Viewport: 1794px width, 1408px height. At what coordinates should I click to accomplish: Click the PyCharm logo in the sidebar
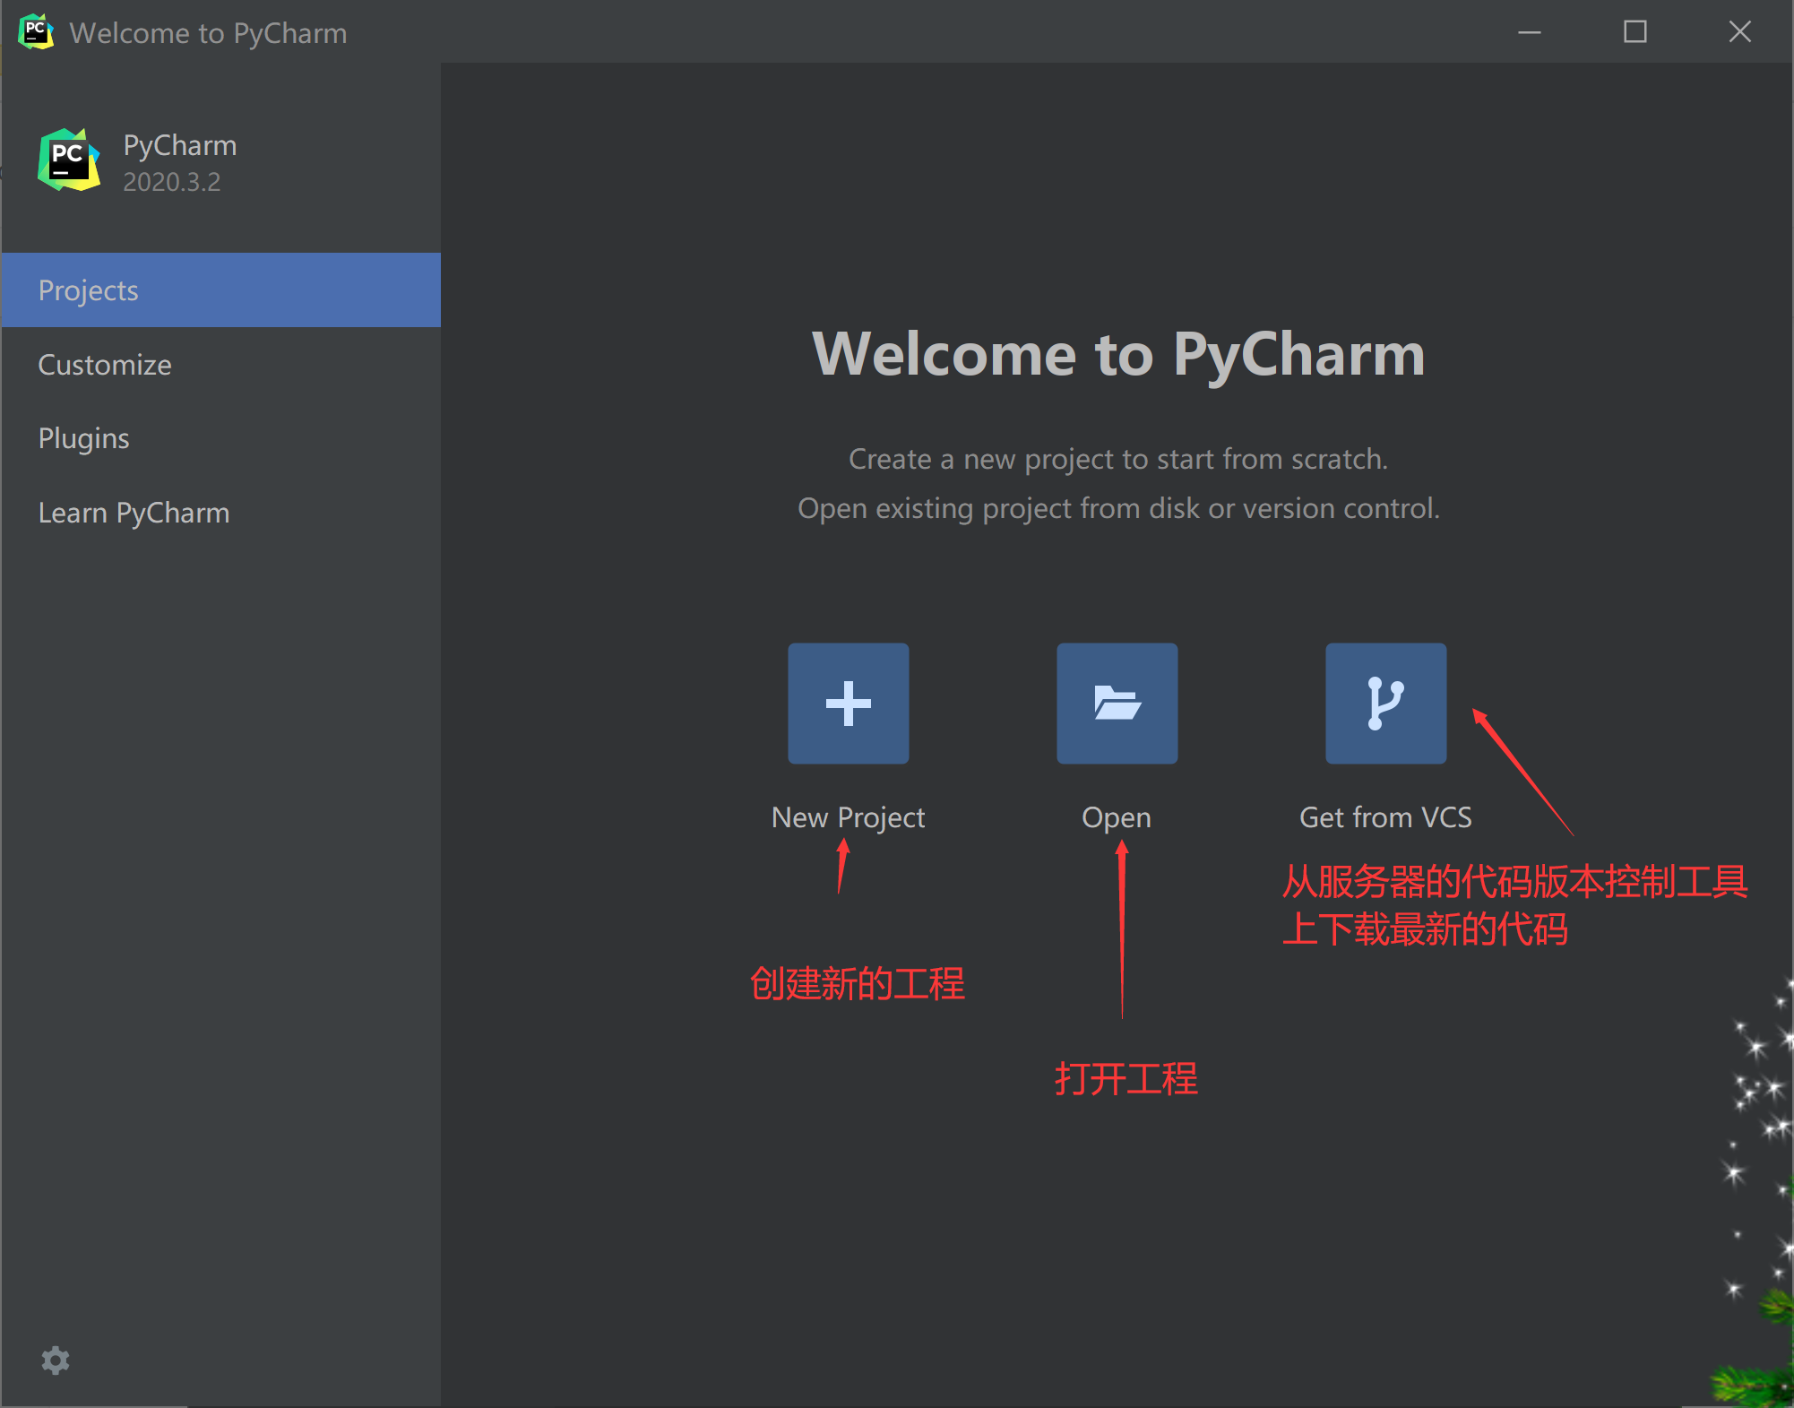click(69, 160)
